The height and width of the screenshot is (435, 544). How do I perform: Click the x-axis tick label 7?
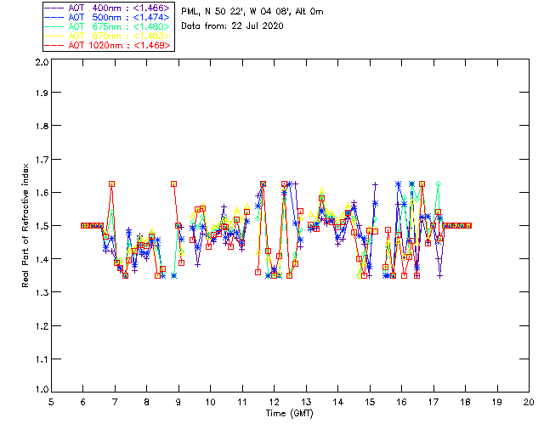[115, 402]
